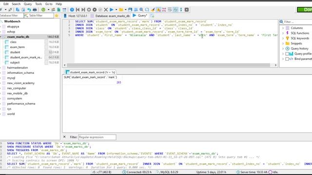Expand the SQL functions node
Screen dimensions: 312x175
283,33
